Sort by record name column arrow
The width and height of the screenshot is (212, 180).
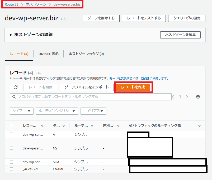(42, 126)
